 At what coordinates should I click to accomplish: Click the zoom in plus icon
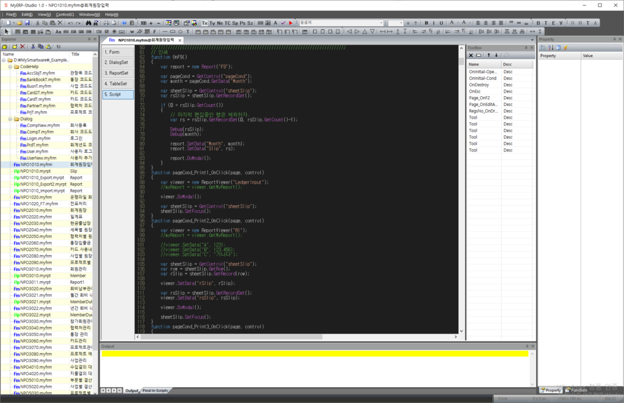tap(151, 23)
